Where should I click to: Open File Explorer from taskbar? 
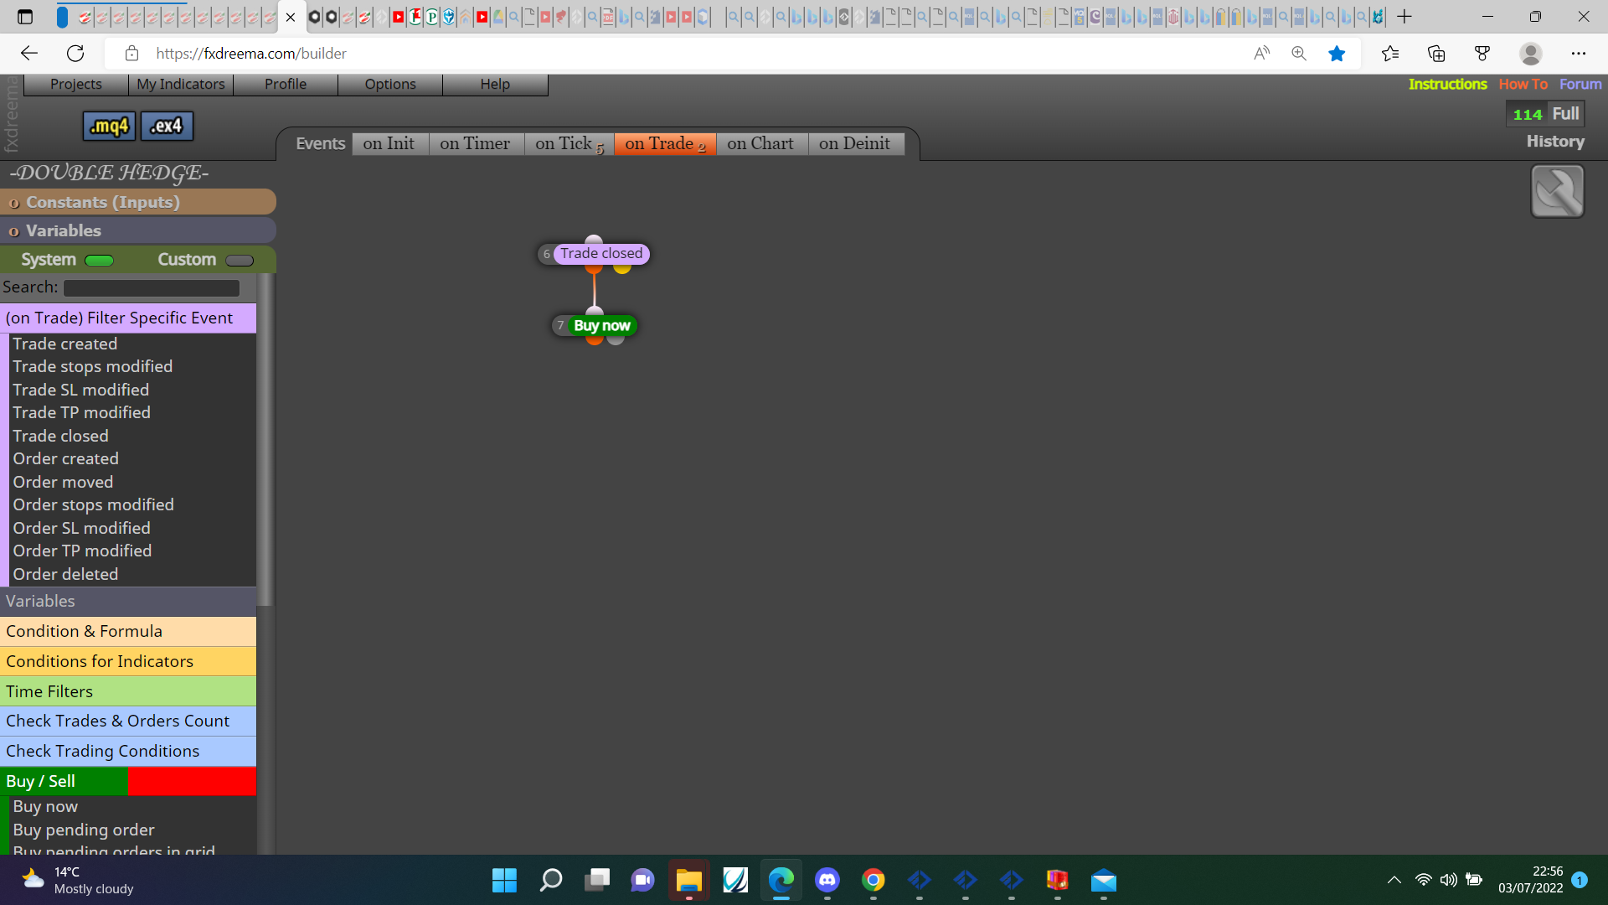click(x=688, y=880)
